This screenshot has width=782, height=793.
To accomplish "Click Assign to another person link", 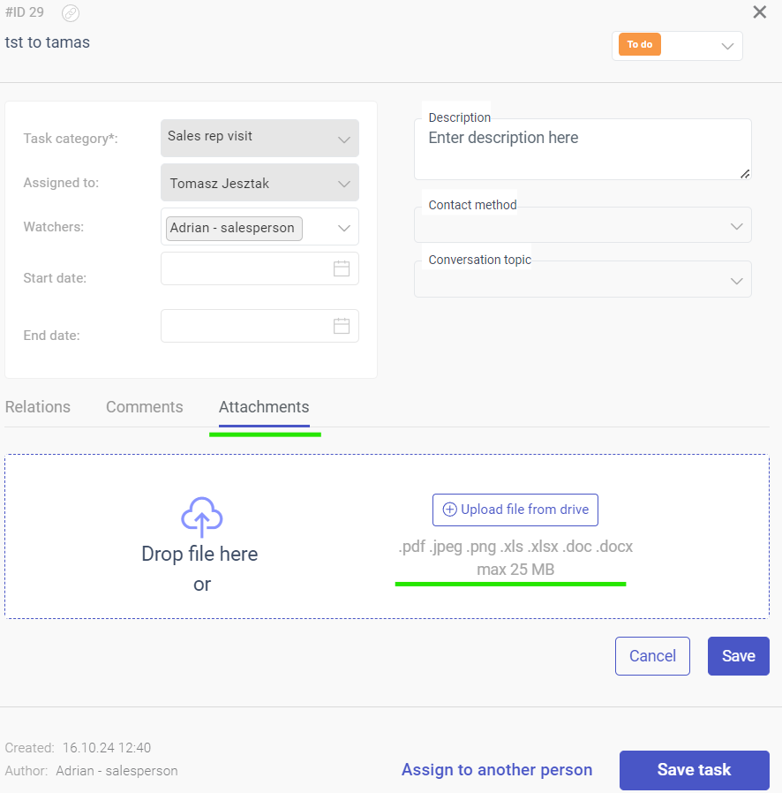I will (497, 770).
